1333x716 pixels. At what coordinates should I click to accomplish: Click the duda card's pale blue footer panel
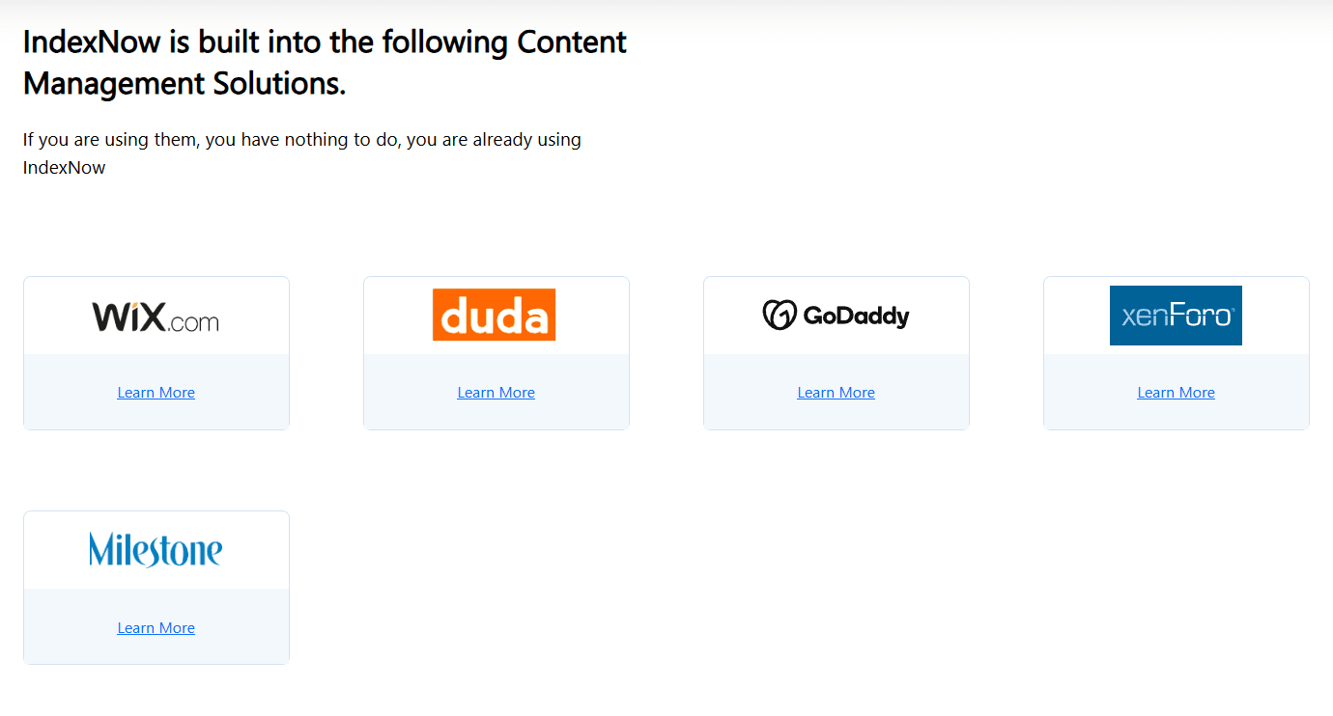coord(496,392)
